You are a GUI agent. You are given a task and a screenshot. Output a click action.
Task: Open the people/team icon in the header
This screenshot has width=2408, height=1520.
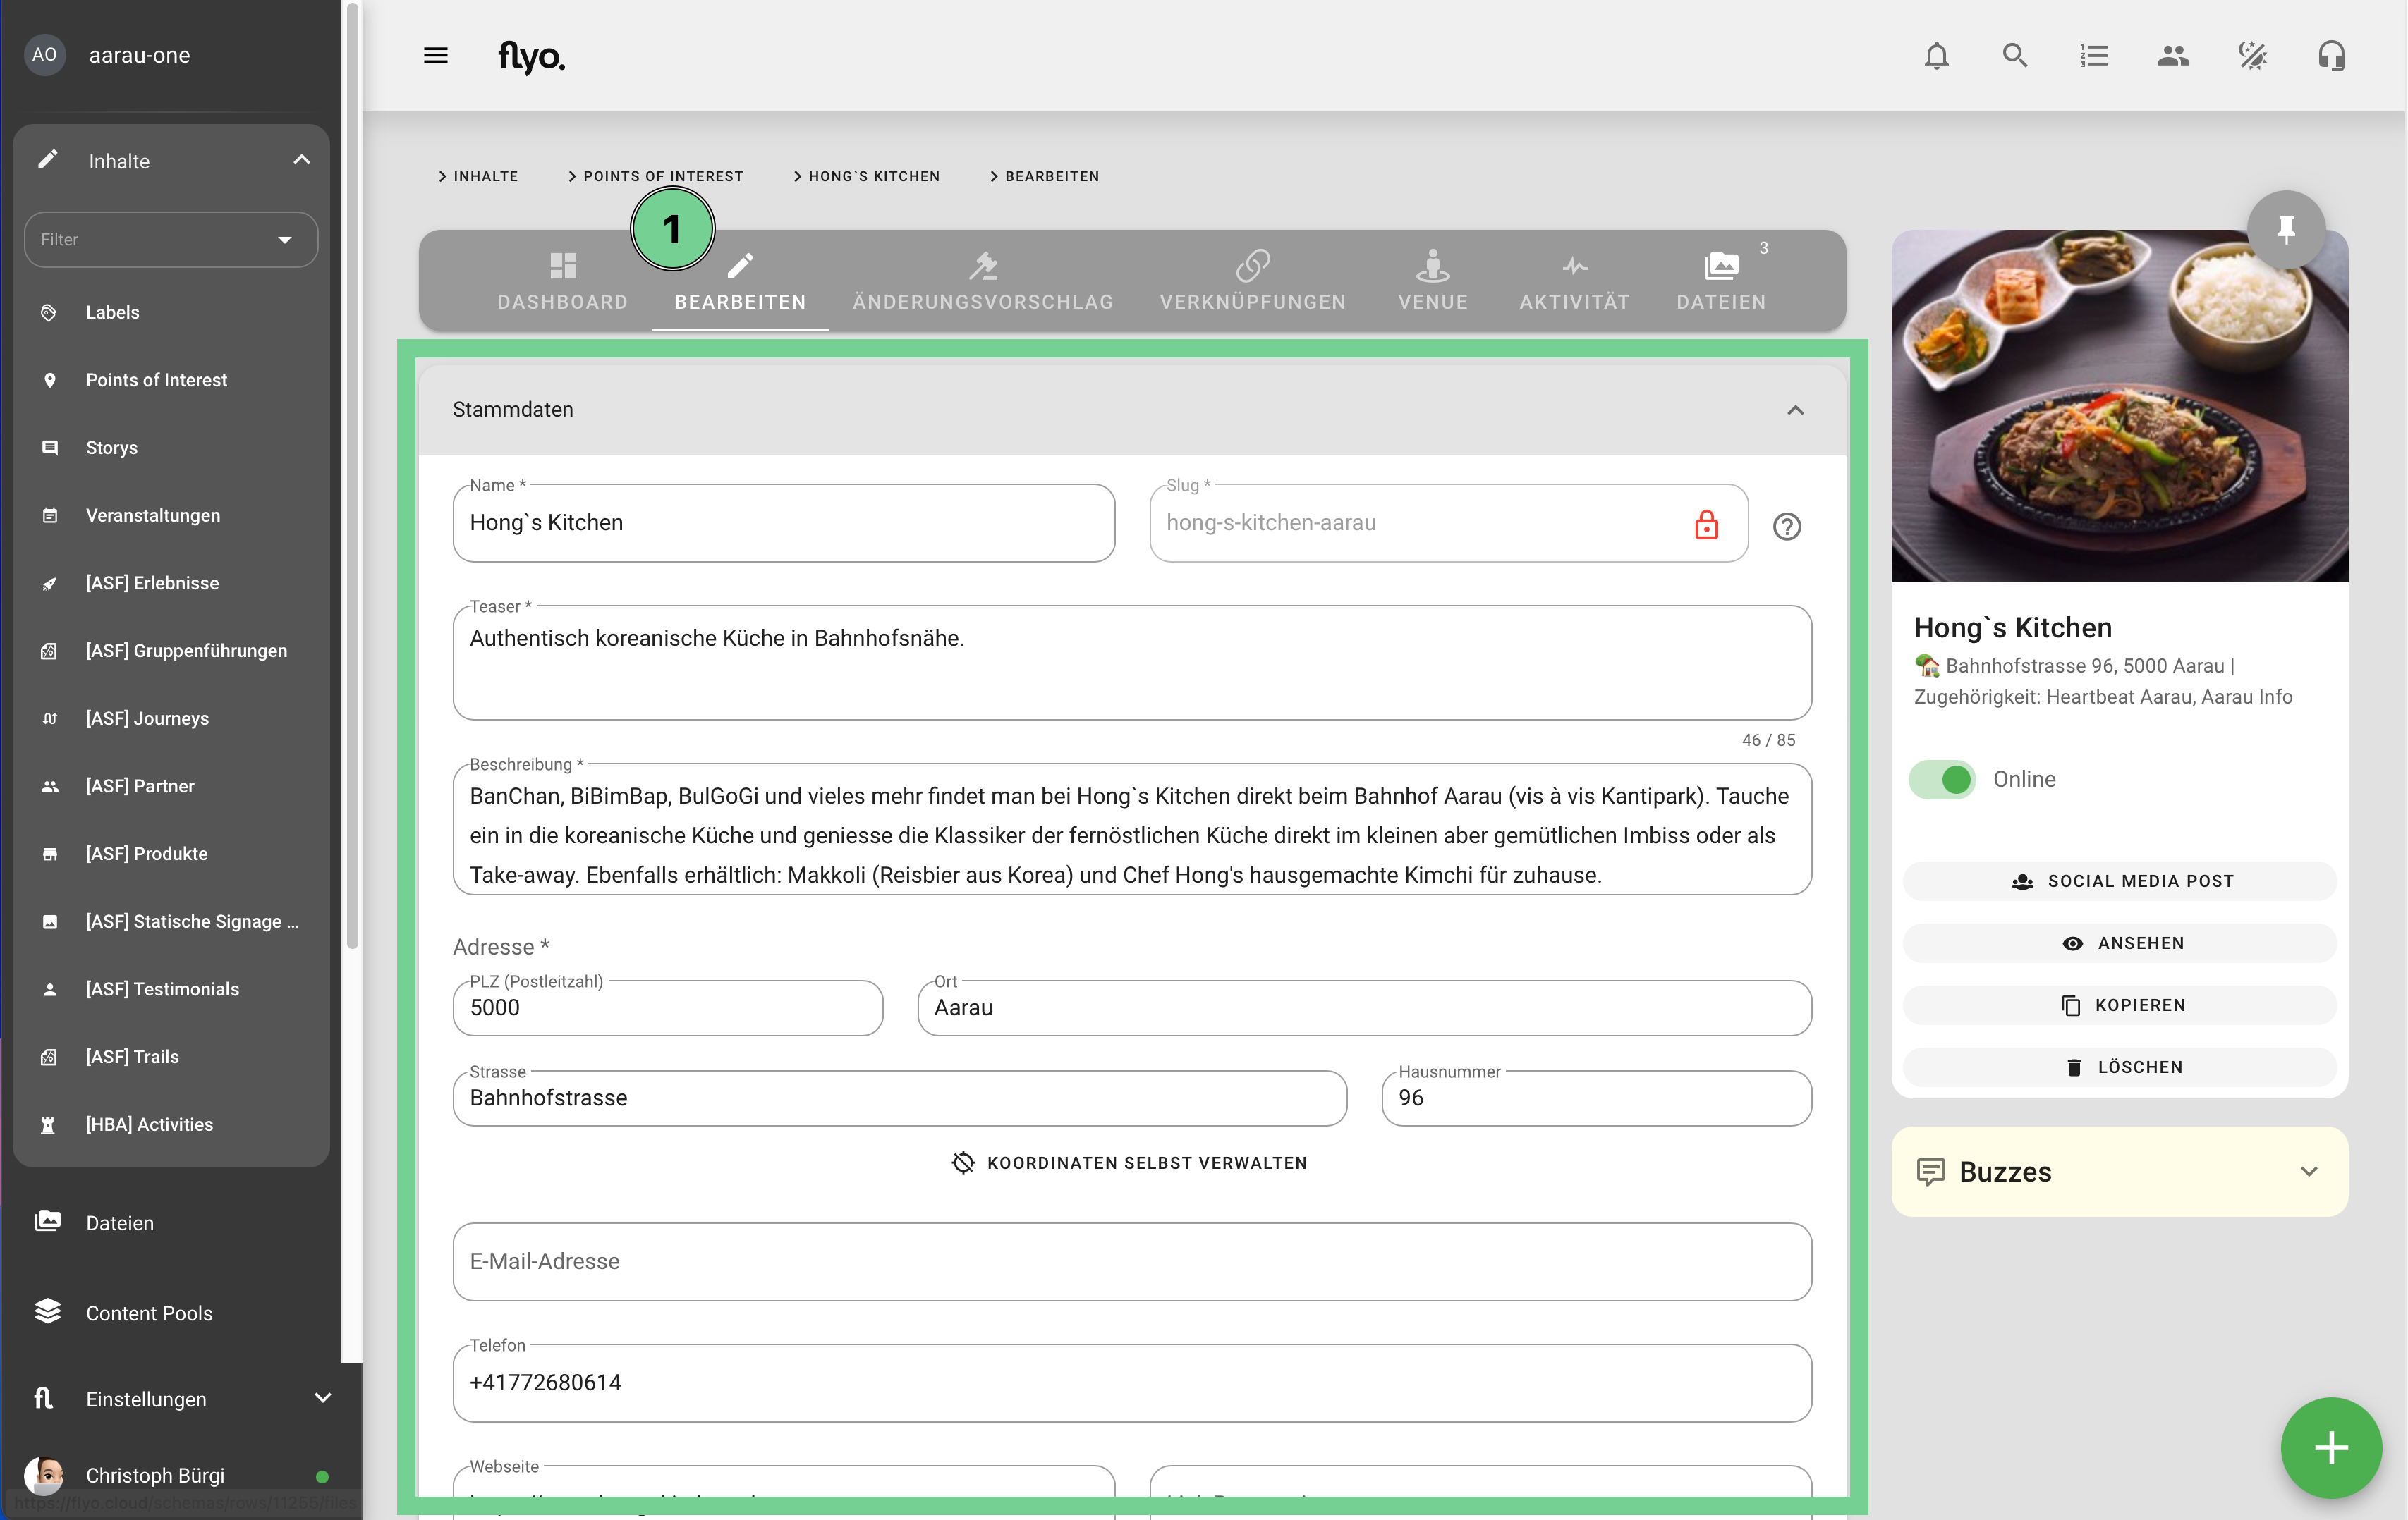click(x=2173, y=56)
